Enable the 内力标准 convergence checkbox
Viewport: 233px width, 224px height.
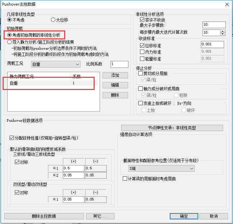pos(142,52)
